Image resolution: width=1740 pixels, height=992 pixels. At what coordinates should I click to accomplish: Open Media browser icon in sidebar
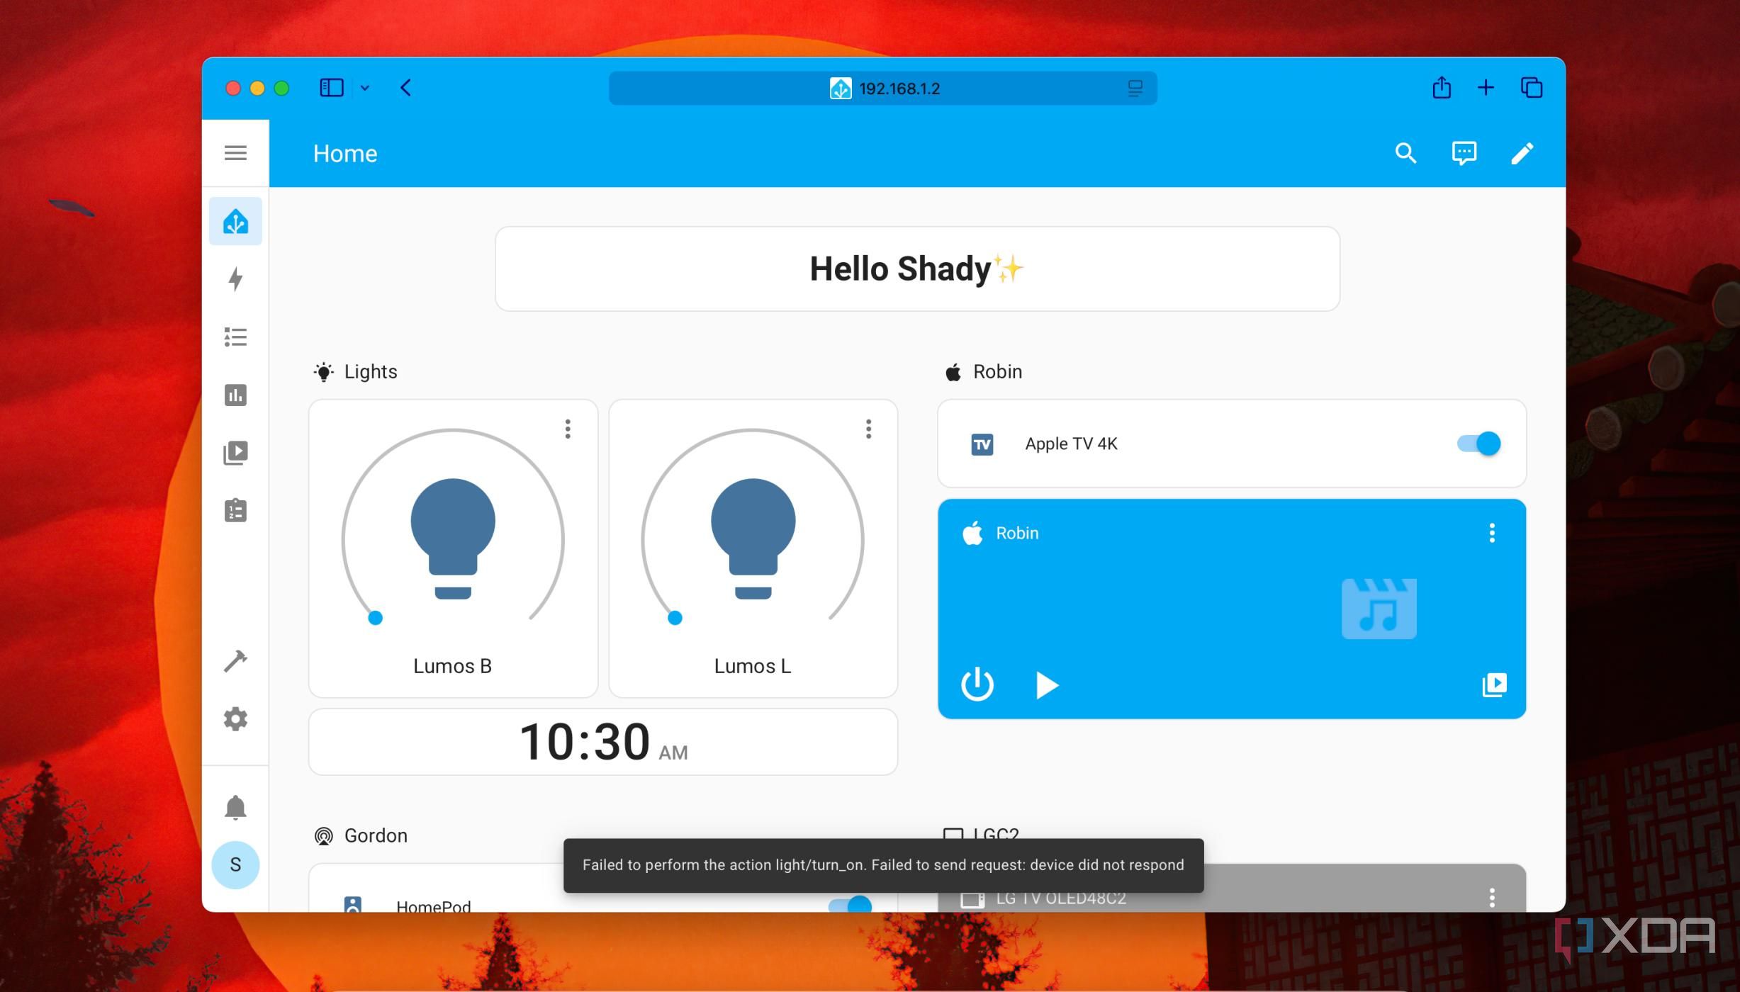[235, 453]
